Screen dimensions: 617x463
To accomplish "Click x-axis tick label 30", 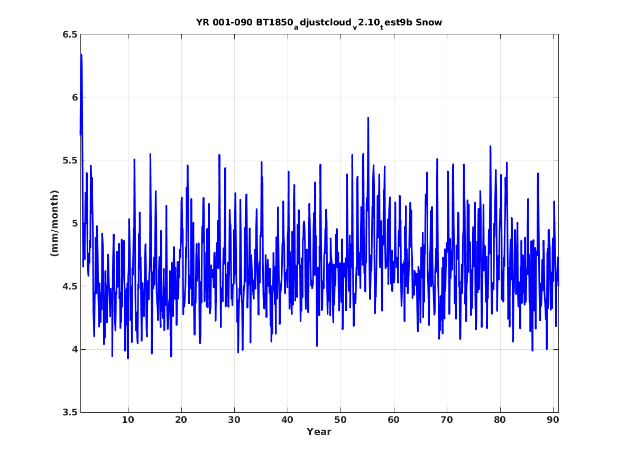I will (x=234, y=420).
